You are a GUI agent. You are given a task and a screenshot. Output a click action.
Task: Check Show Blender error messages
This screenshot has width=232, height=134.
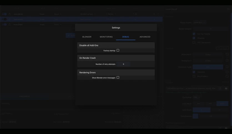(118, 78)
